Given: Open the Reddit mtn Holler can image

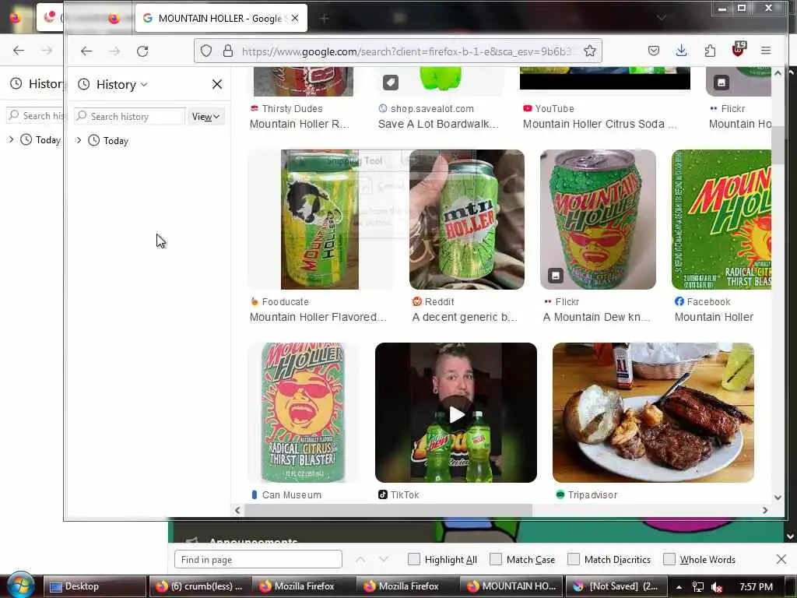Looking at the screenshot, I should [467, 220].
